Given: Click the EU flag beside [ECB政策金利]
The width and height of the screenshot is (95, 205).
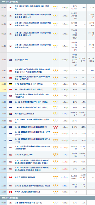Looking at the screenshot, I should click(11, 127).
